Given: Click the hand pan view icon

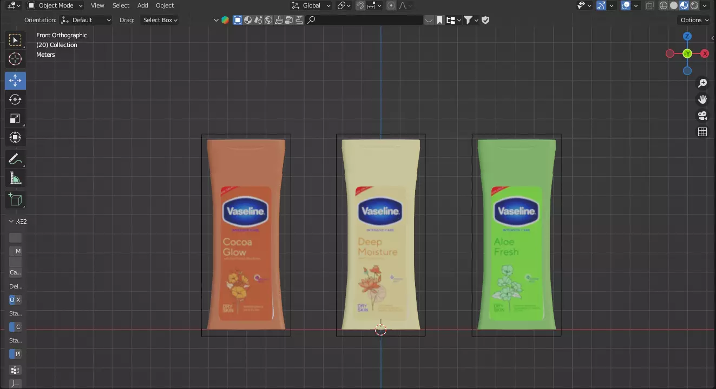Looking at the screenshot, I should tap(702, 99).
